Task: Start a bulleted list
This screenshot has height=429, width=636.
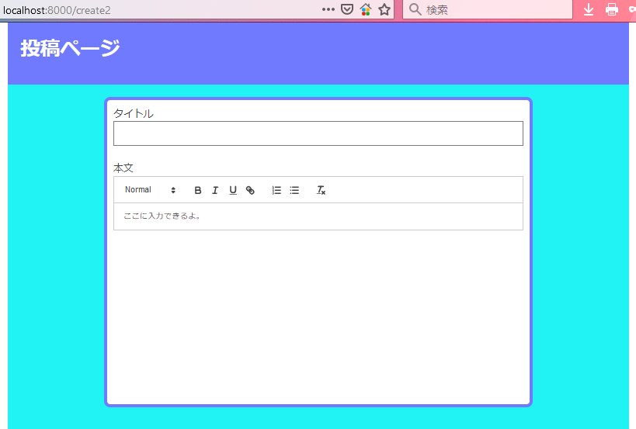Action: [294, 190]
